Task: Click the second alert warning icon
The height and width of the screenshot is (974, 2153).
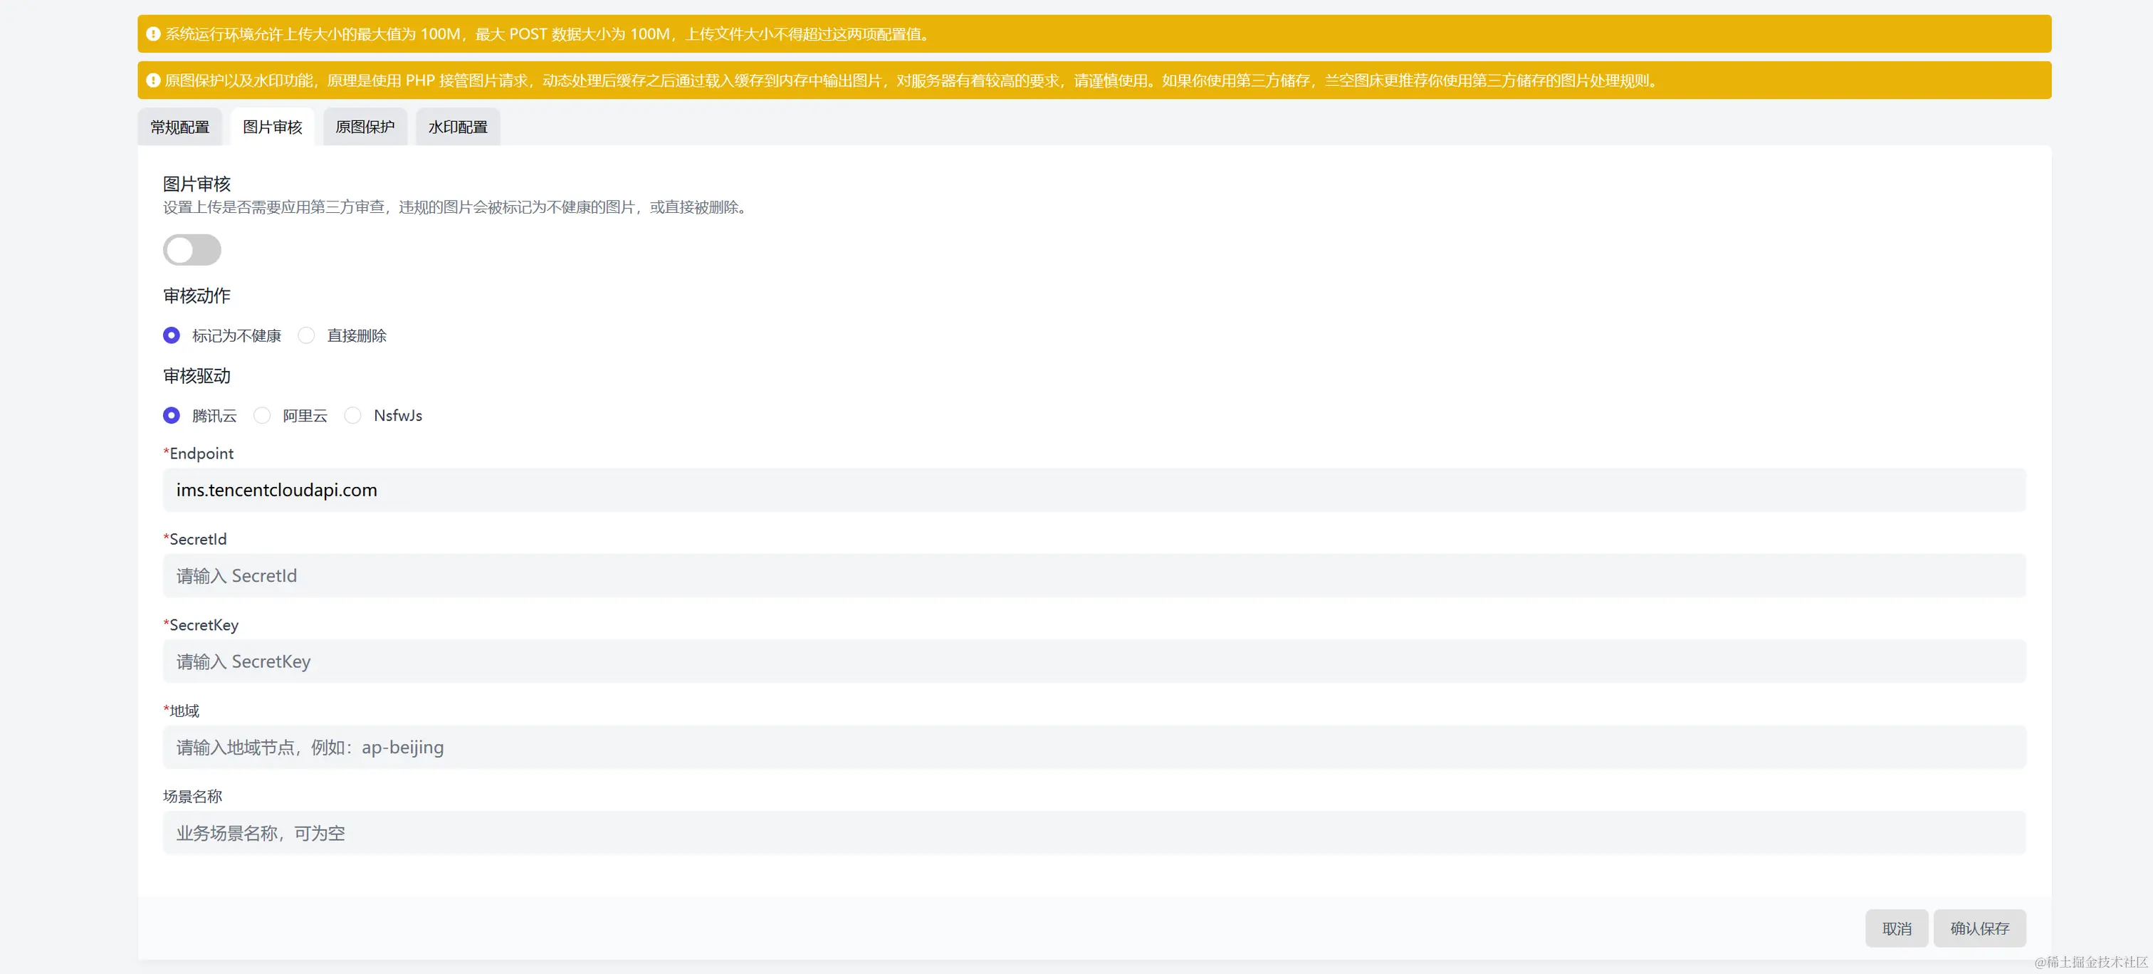Action: click(153, 80)
